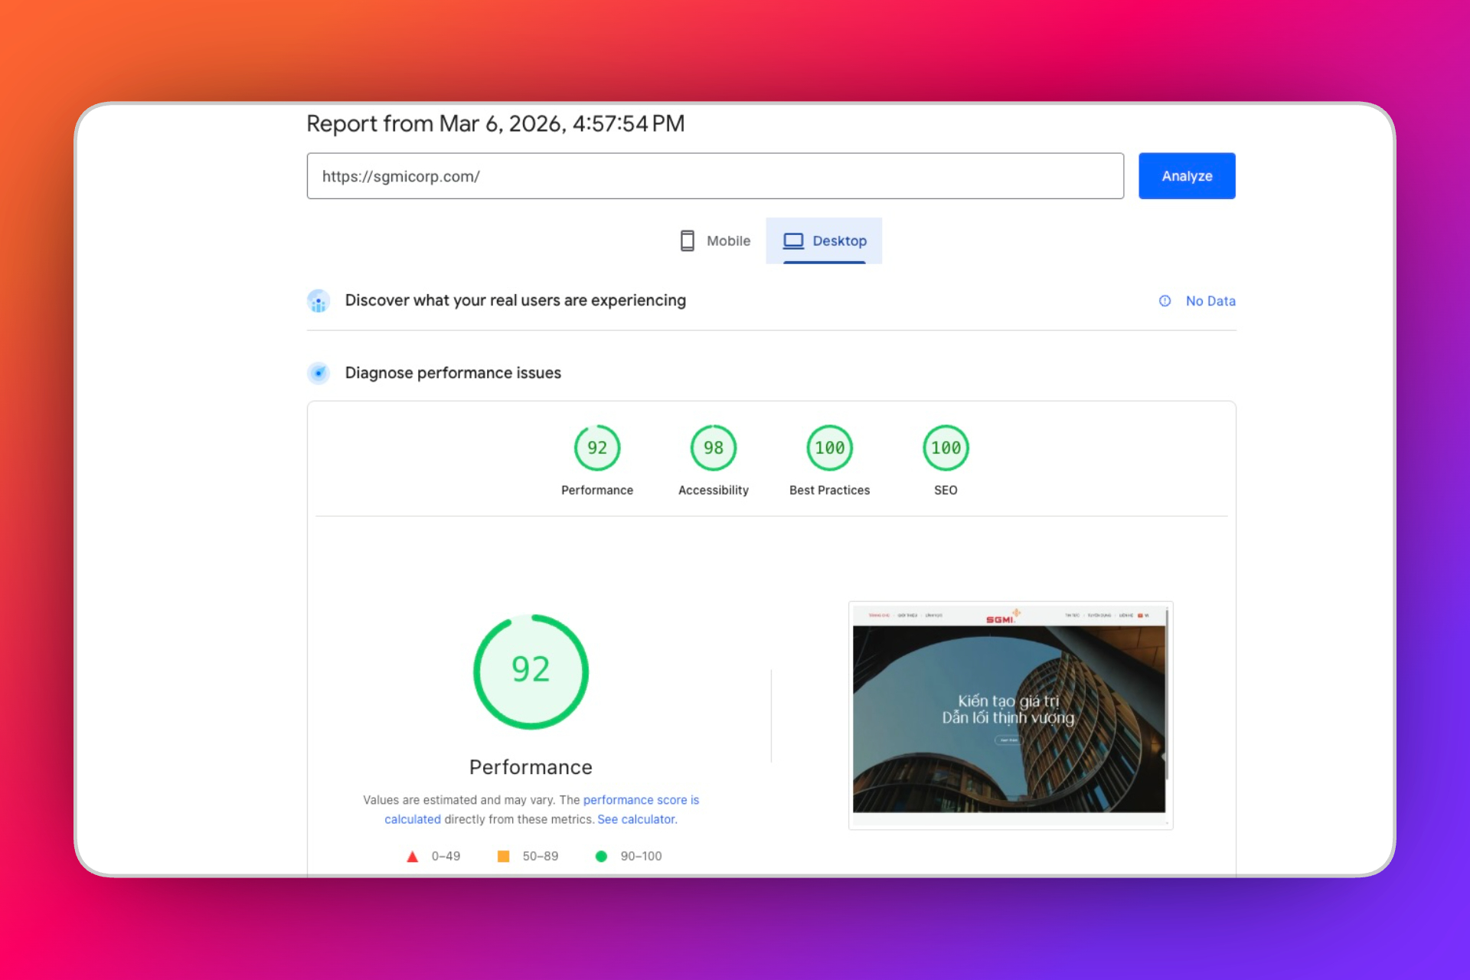
Task: Jump to SEO score 100 gauge
Action: (x=946, y=448)
